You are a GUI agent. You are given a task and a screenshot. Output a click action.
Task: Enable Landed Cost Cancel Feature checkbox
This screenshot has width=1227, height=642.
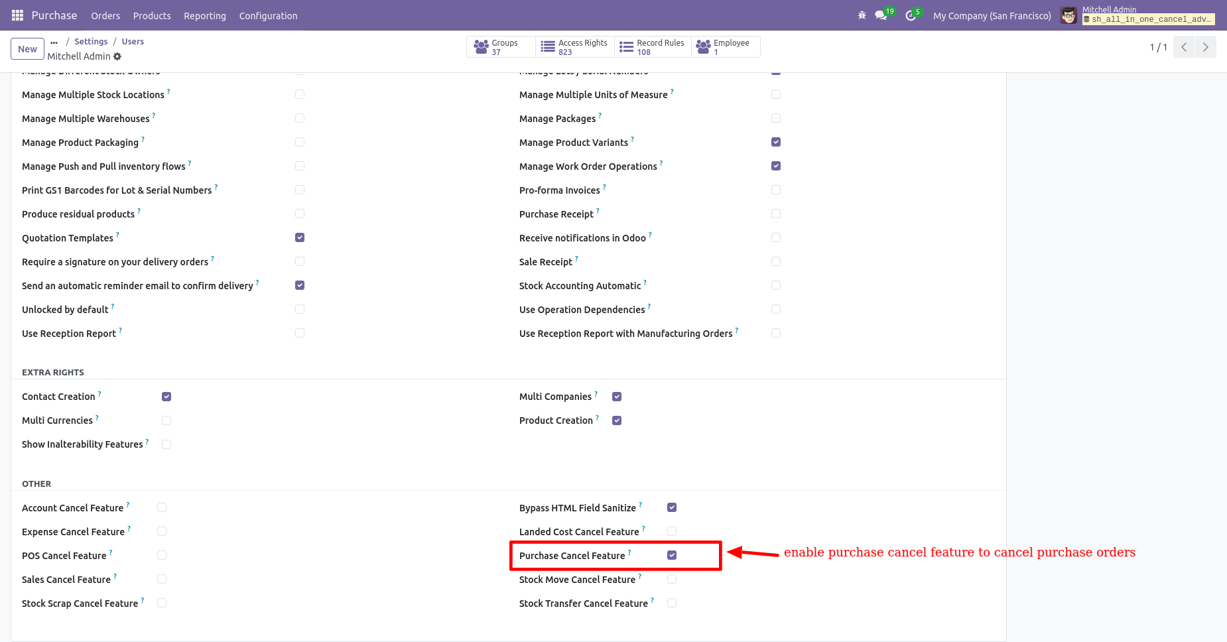click(x=672, y=531)
